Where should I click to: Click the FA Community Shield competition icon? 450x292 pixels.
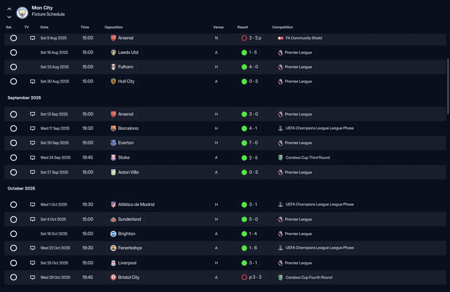(280, 38)
